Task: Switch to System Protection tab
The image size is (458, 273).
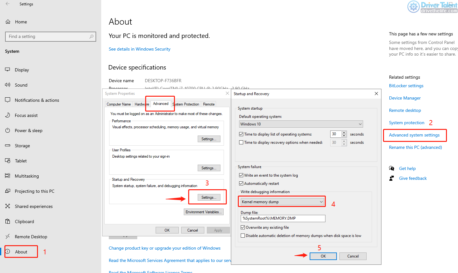Action: click(x=186, y=104)
